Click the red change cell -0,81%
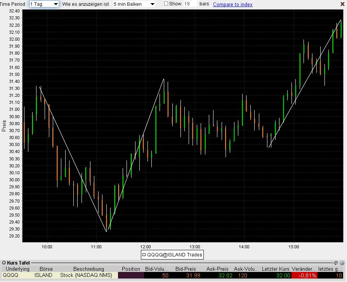 click(x=304, y=275)
